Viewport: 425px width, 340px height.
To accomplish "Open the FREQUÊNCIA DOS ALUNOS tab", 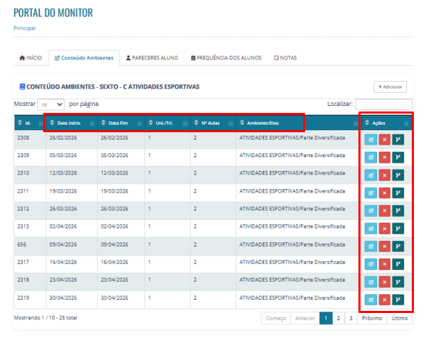I will click(x=226, y=57).
